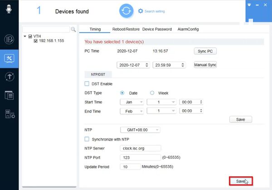Open Search setting link
The height and width of the screenshot is (190, 272).
pos(155,11)
